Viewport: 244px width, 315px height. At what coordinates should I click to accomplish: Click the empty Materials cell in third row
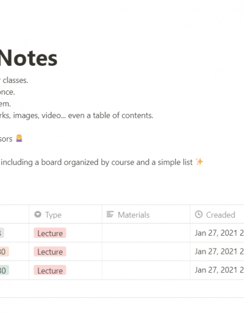(x=146, y=270)
